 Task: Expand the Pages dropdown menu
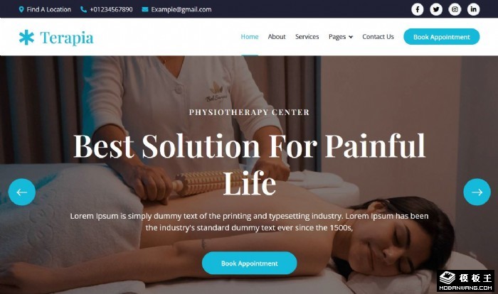341,37
